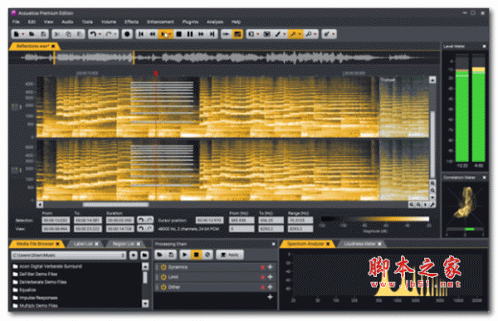Jump to the end of the file

pyautogui.click(x=212, y=34)
